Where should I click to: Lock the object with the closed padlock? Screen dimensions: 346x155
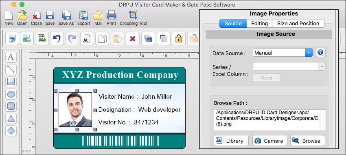179,39
